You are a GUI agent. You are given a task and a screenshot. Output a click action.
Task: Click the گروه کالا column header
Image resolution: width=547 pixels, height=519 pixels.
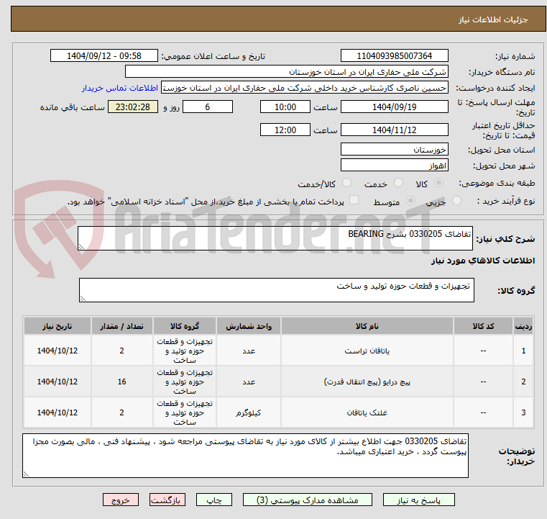coord(185,326)
